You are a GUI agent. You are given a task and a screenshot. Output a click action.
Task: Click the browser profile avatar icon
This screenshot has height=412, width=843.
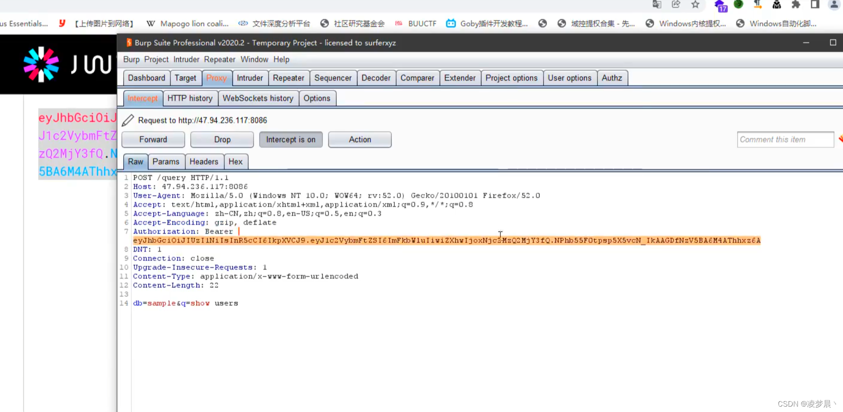coord(834,5)
